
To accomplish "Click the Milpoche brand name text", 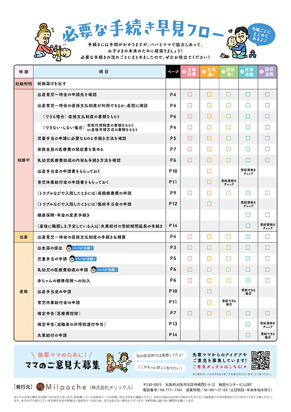I will point(66,387).
